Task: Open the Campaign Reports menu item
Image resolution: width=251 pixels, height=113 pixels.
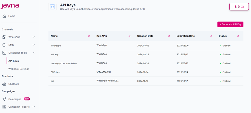Action: [x=19, y=107]
